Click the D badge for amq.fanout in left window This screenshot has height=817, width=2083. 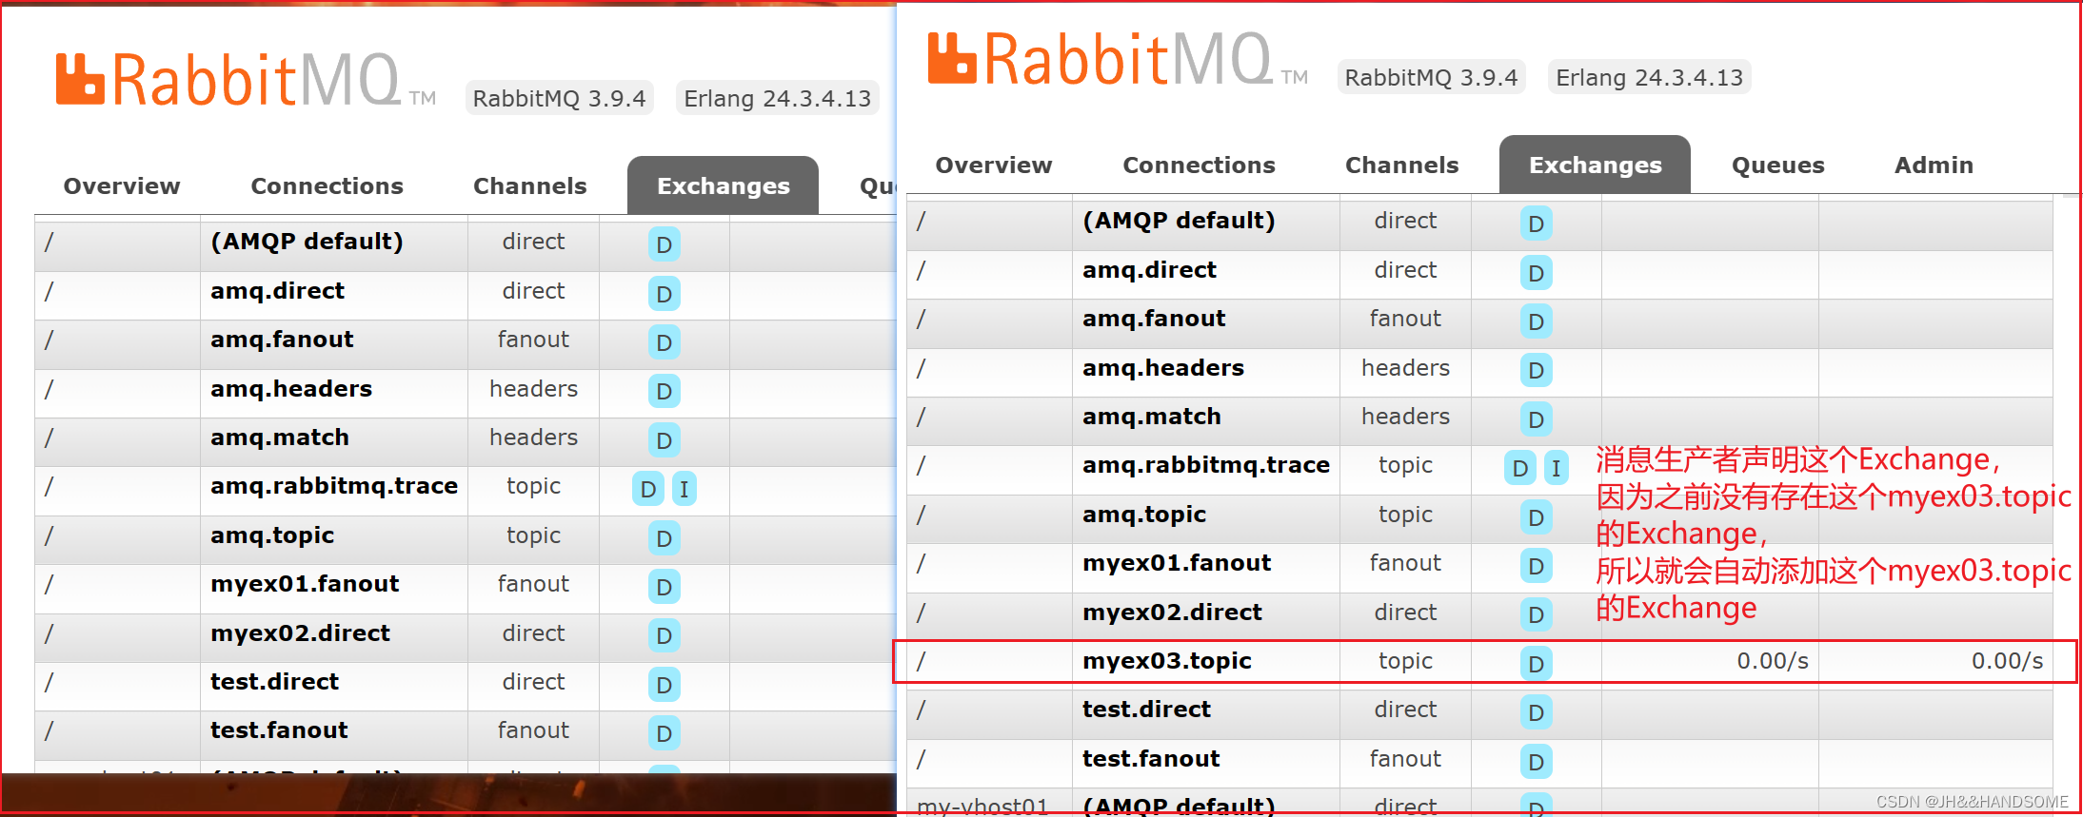[x=665, y=342]
